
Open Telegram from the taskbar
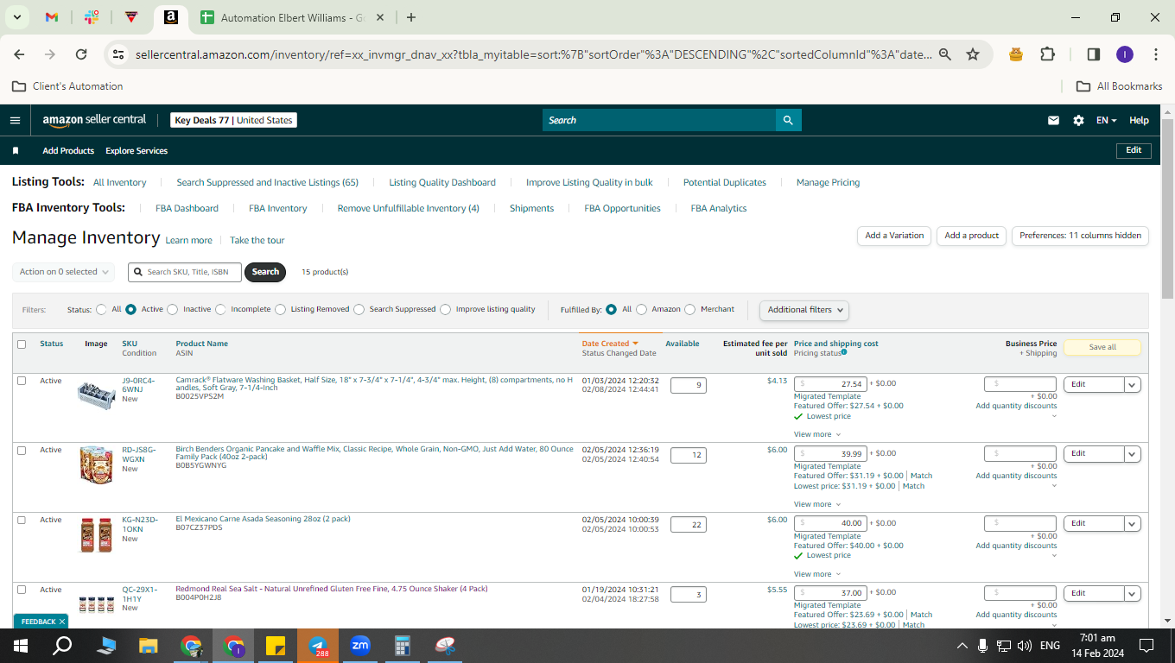click(x=318, y=646)
